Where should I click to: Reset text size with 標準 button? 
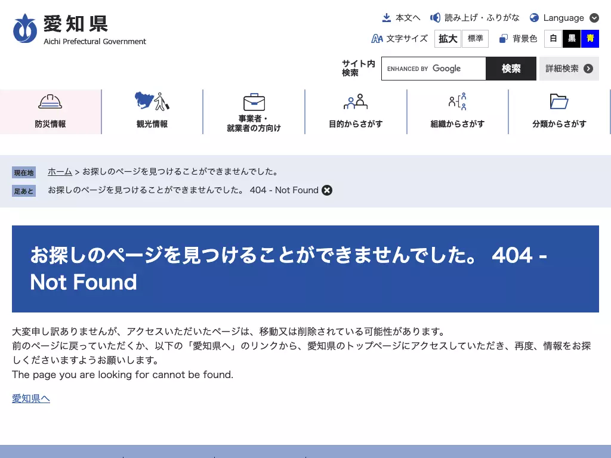pyautogui.click(x=475, y=39)
